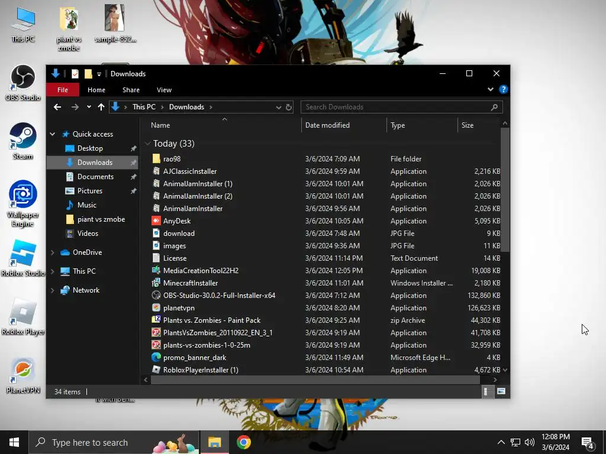Image resolution: width=606 pixels, height=454 pixels.
Task: Go up one folder level
Action: point(101,107)
